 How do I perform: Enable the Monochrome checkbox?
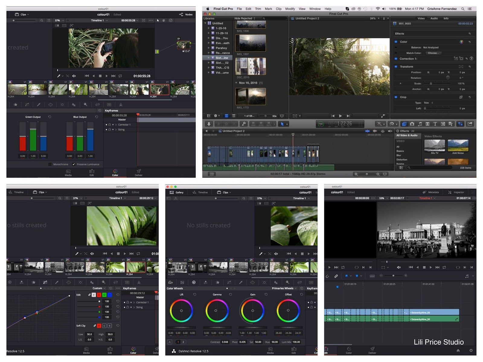tap(50, 164)
